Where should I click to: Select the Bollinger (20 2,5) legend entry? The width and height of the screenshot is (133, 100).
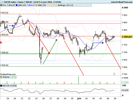73,5
